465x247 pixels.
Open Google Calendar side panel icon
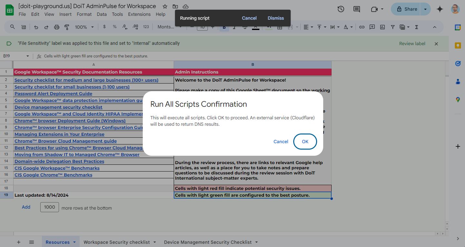point(458,28)
